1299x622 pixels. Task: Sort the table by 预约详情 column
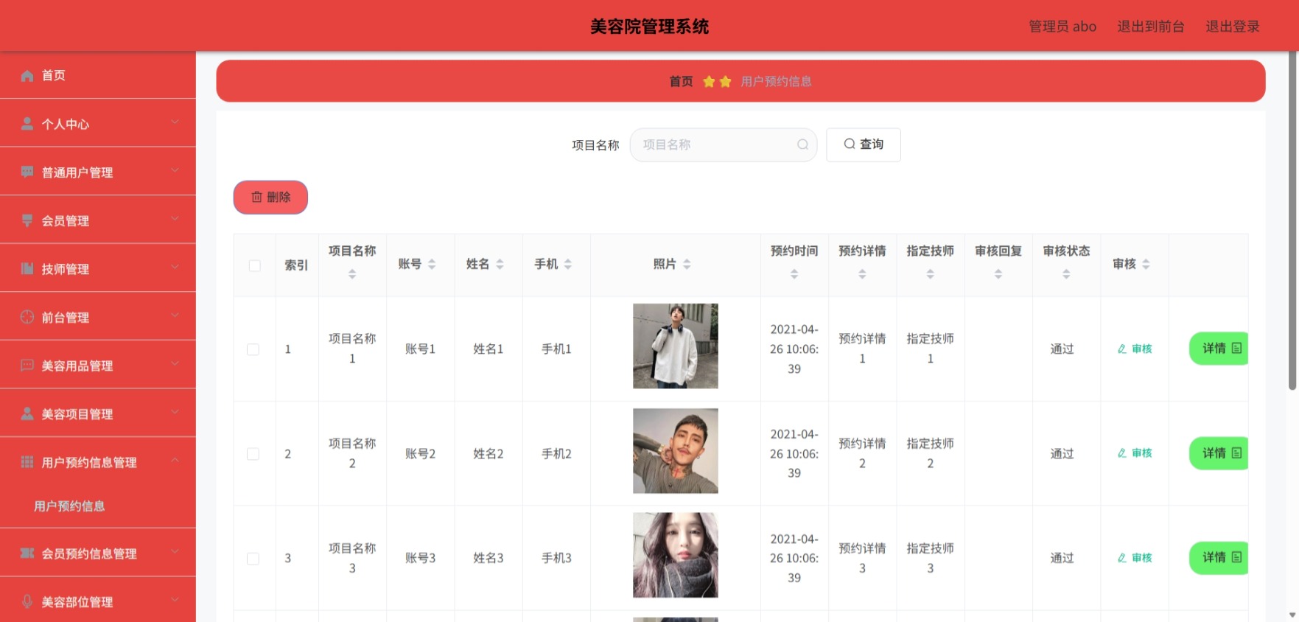(x=862, y=274)
